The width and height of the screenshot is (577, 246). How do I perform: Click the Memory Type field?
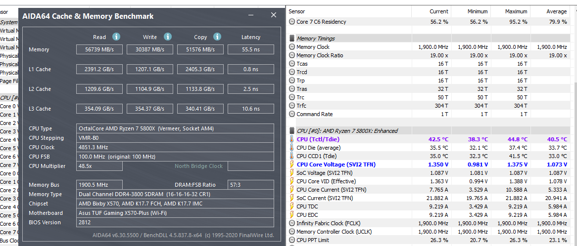[175, 194]
